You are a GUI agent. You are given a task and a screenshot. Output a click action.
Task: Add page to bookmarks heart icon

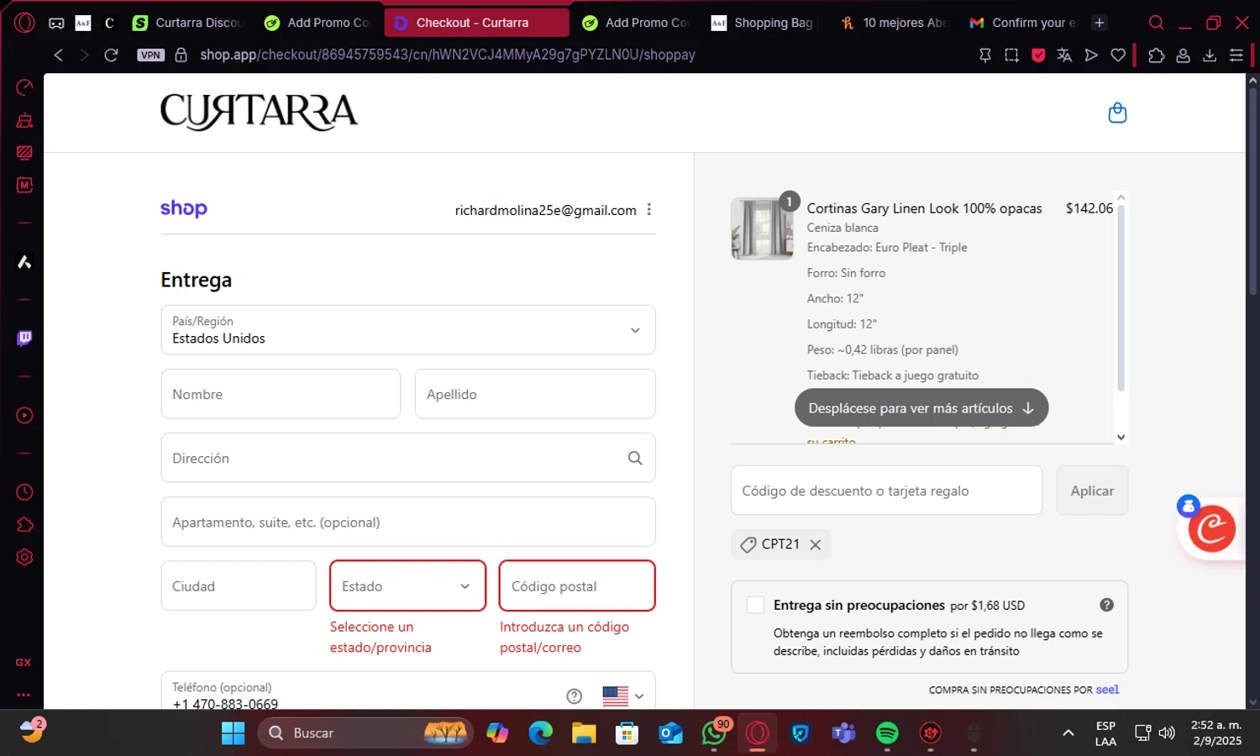click(1118, 55)
